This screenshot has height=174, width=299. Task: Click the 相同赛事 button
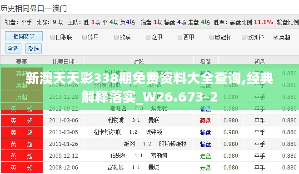click(x=24, y=36)
